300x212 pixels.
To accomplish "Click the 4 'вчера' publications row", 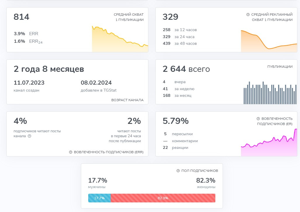I will [174, 82].
